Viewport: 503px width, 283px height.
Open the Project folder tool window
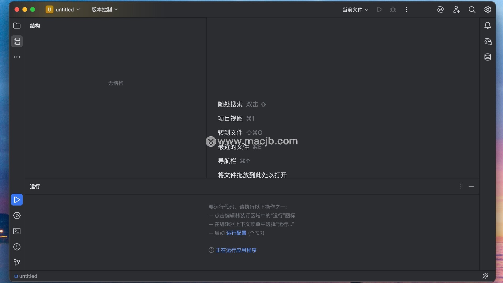[x=17, y=25]
